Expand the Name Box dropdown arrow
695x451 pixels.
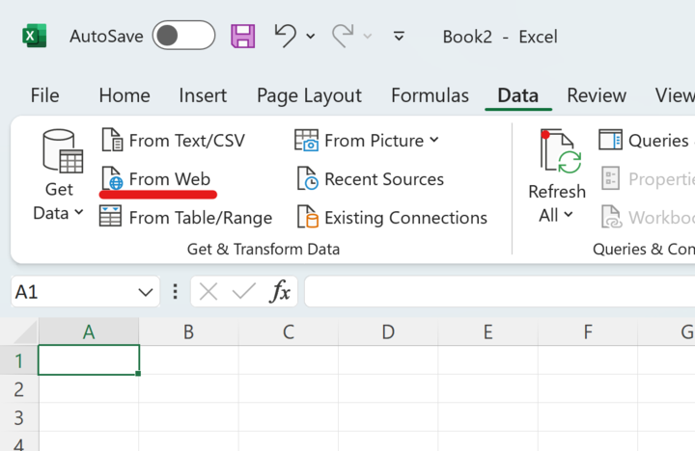[146, 292]
